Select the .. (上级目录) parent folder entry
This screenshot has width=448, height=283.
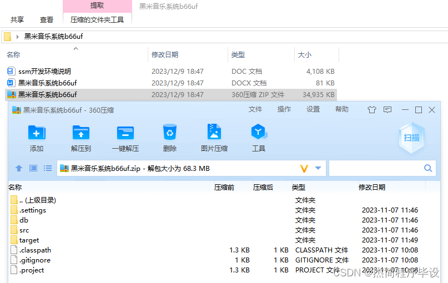[x=38, y=200]
